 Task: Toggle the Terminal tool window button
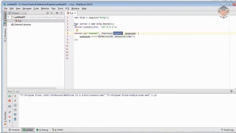pyautogui.click(x=14, y=130)
